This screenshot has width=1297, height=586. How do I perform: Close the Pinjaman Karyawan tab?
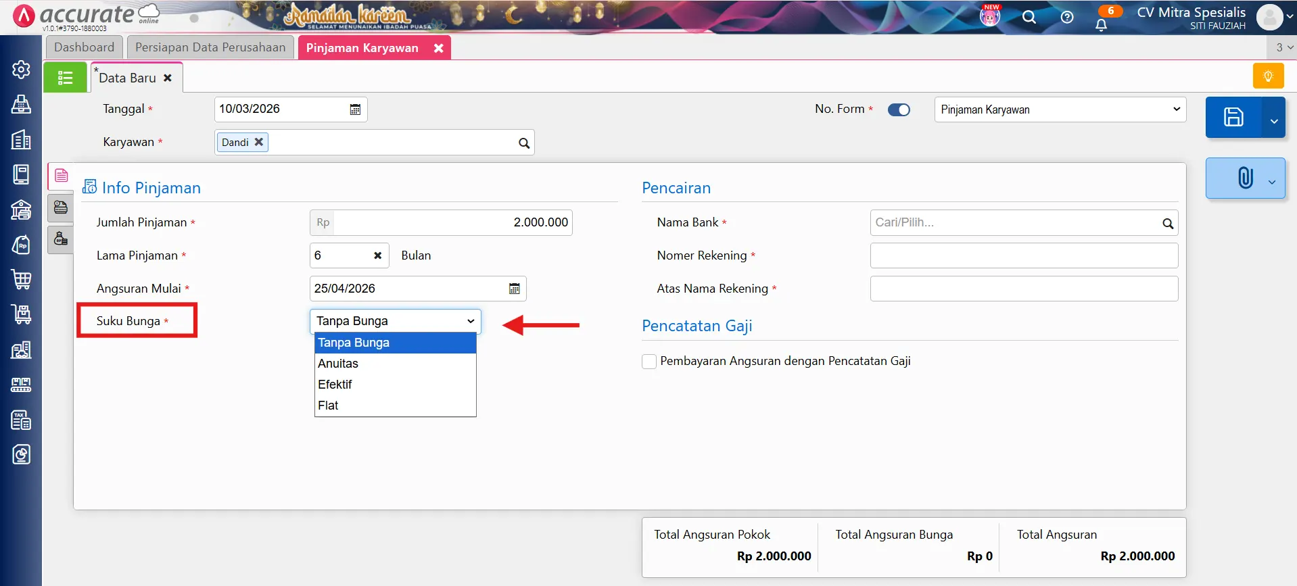438,48
